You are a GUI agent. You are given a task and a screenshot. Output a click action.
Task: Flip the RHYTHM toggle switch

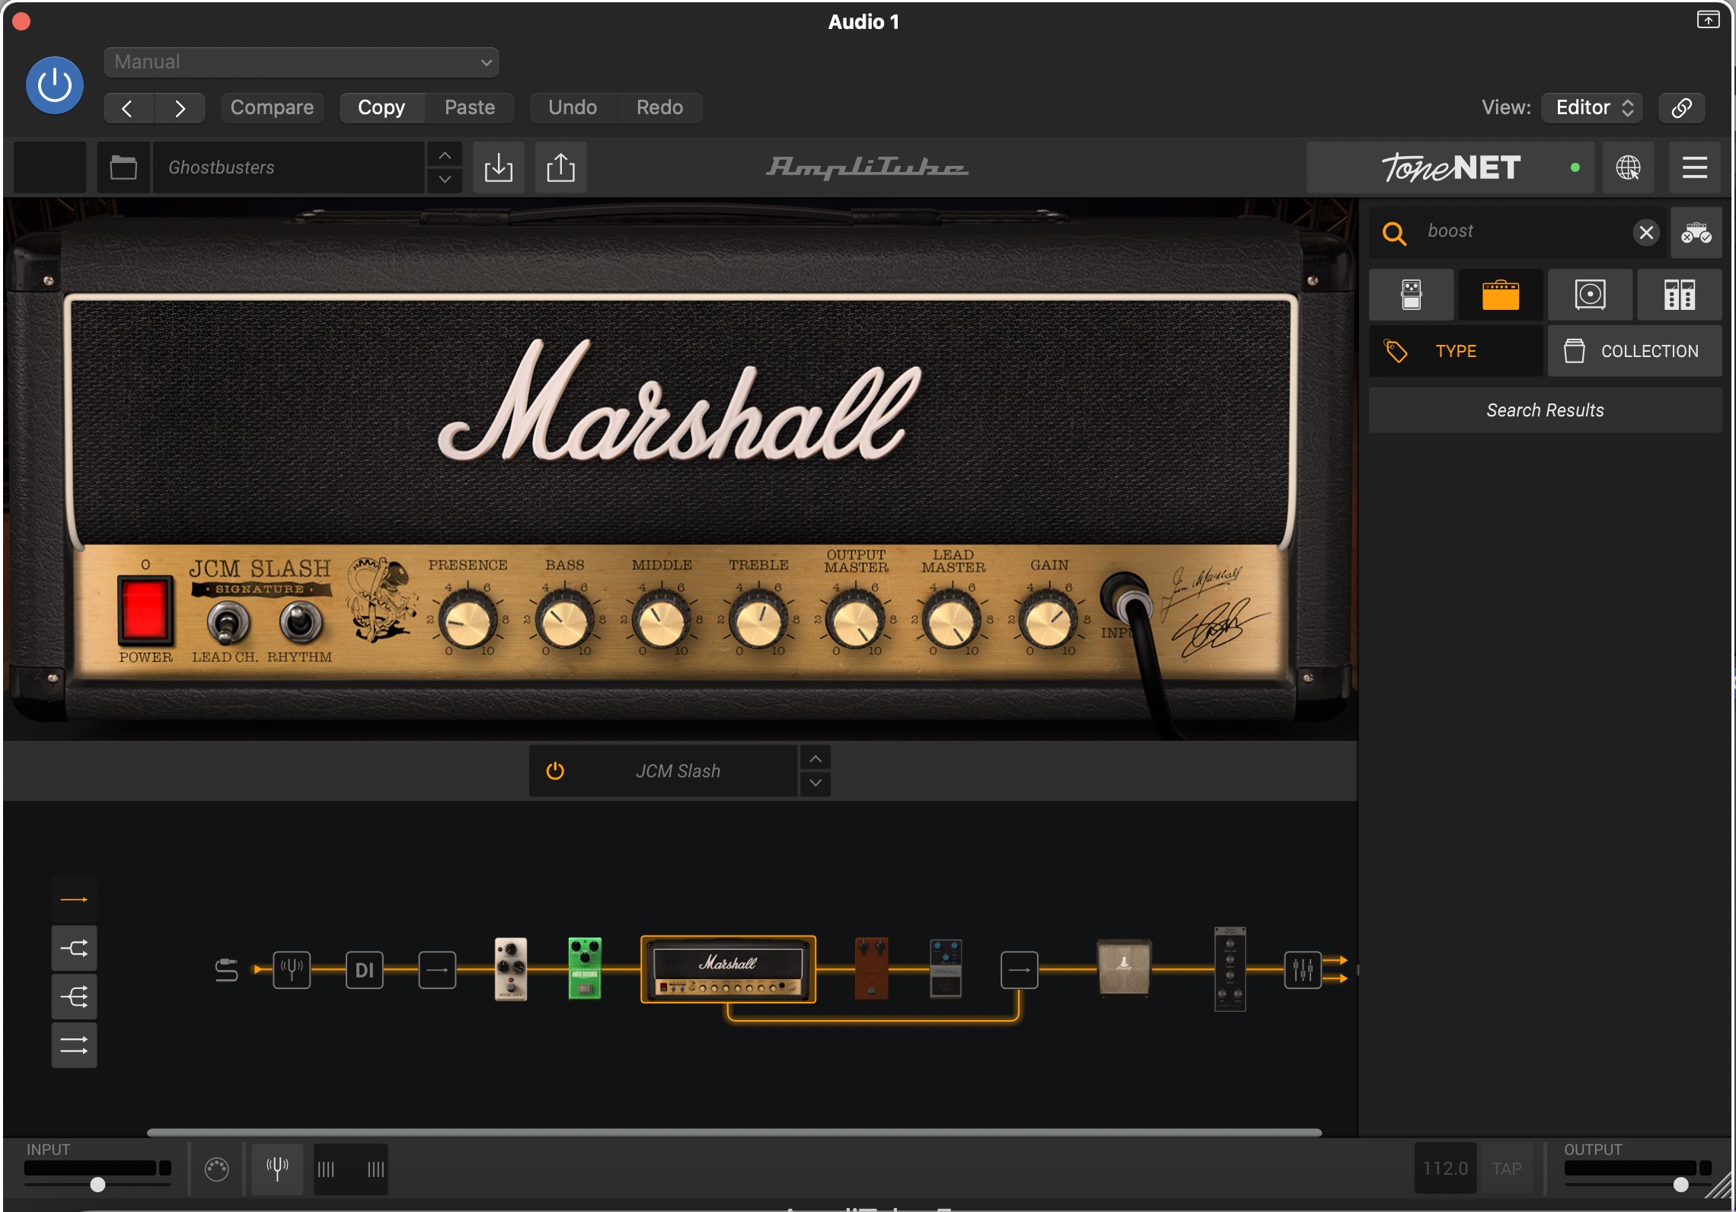point(301,622)
